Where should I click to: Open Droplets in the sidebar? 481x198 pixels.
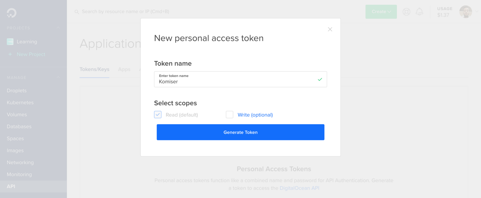[x=16, y=90]
